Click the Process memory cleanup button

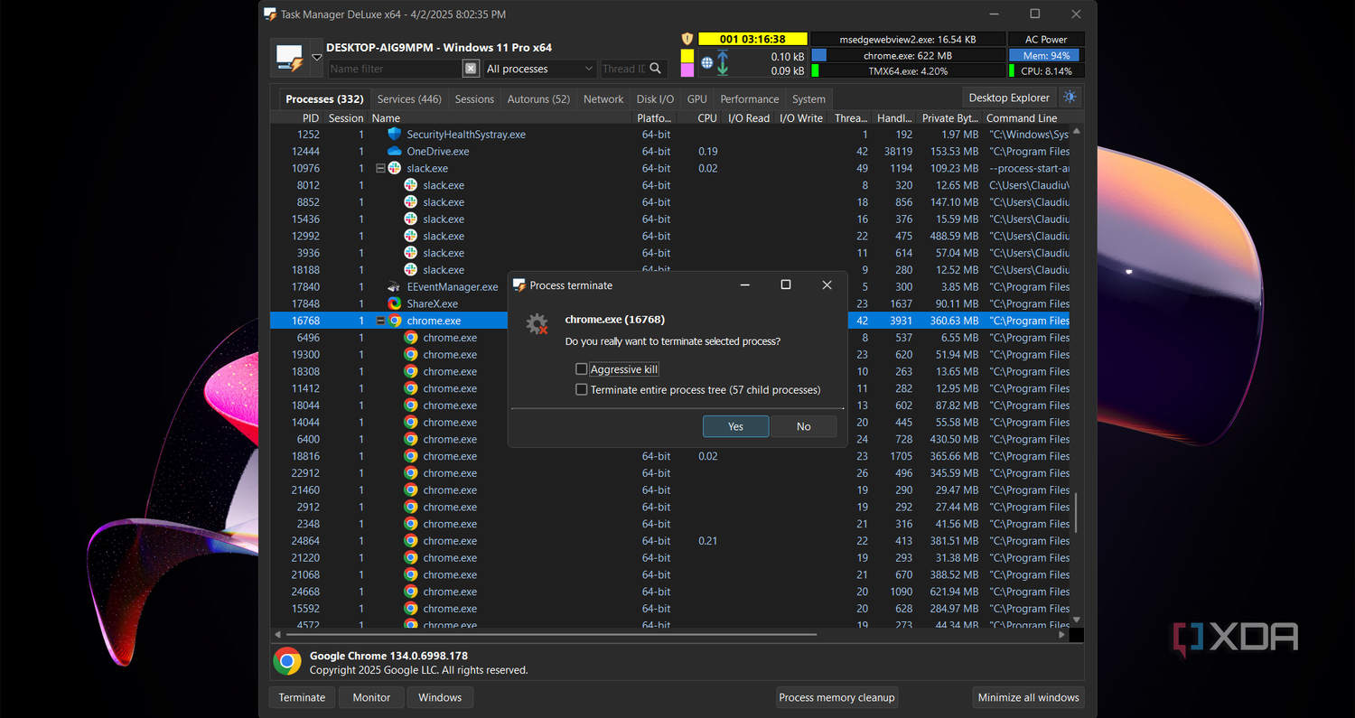coord(836,697)
